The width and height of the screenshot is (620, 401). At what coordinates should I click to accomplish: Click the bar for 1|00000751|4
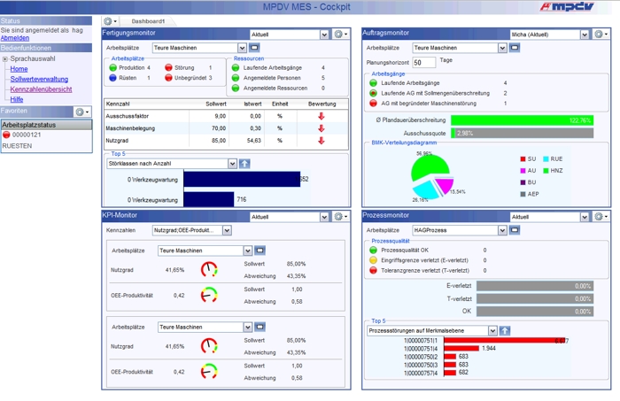coord(461,349)
